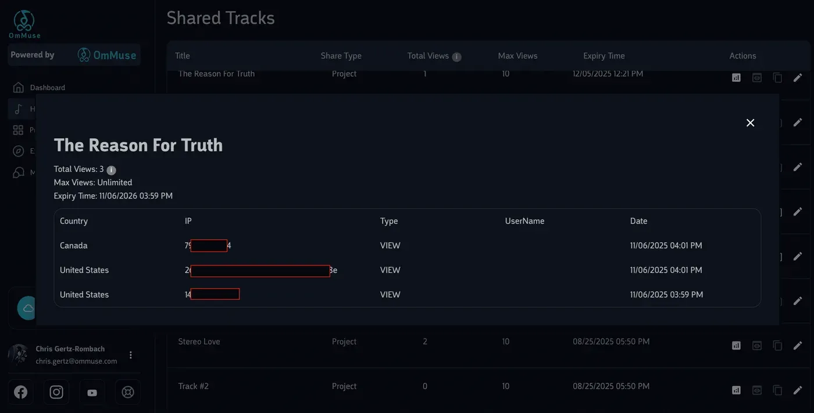Click the Title column header

pos(183,56)
